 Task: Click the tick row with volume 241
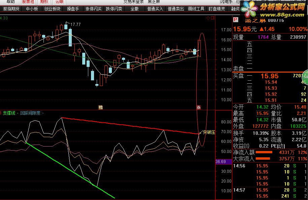270,196
